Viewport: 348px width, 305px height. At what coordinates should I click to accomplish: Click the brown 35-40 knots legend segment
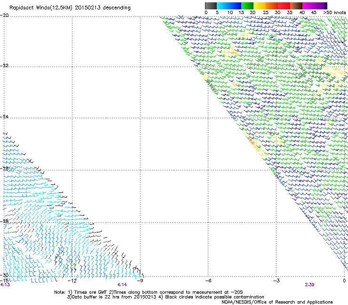pos(296,6)
